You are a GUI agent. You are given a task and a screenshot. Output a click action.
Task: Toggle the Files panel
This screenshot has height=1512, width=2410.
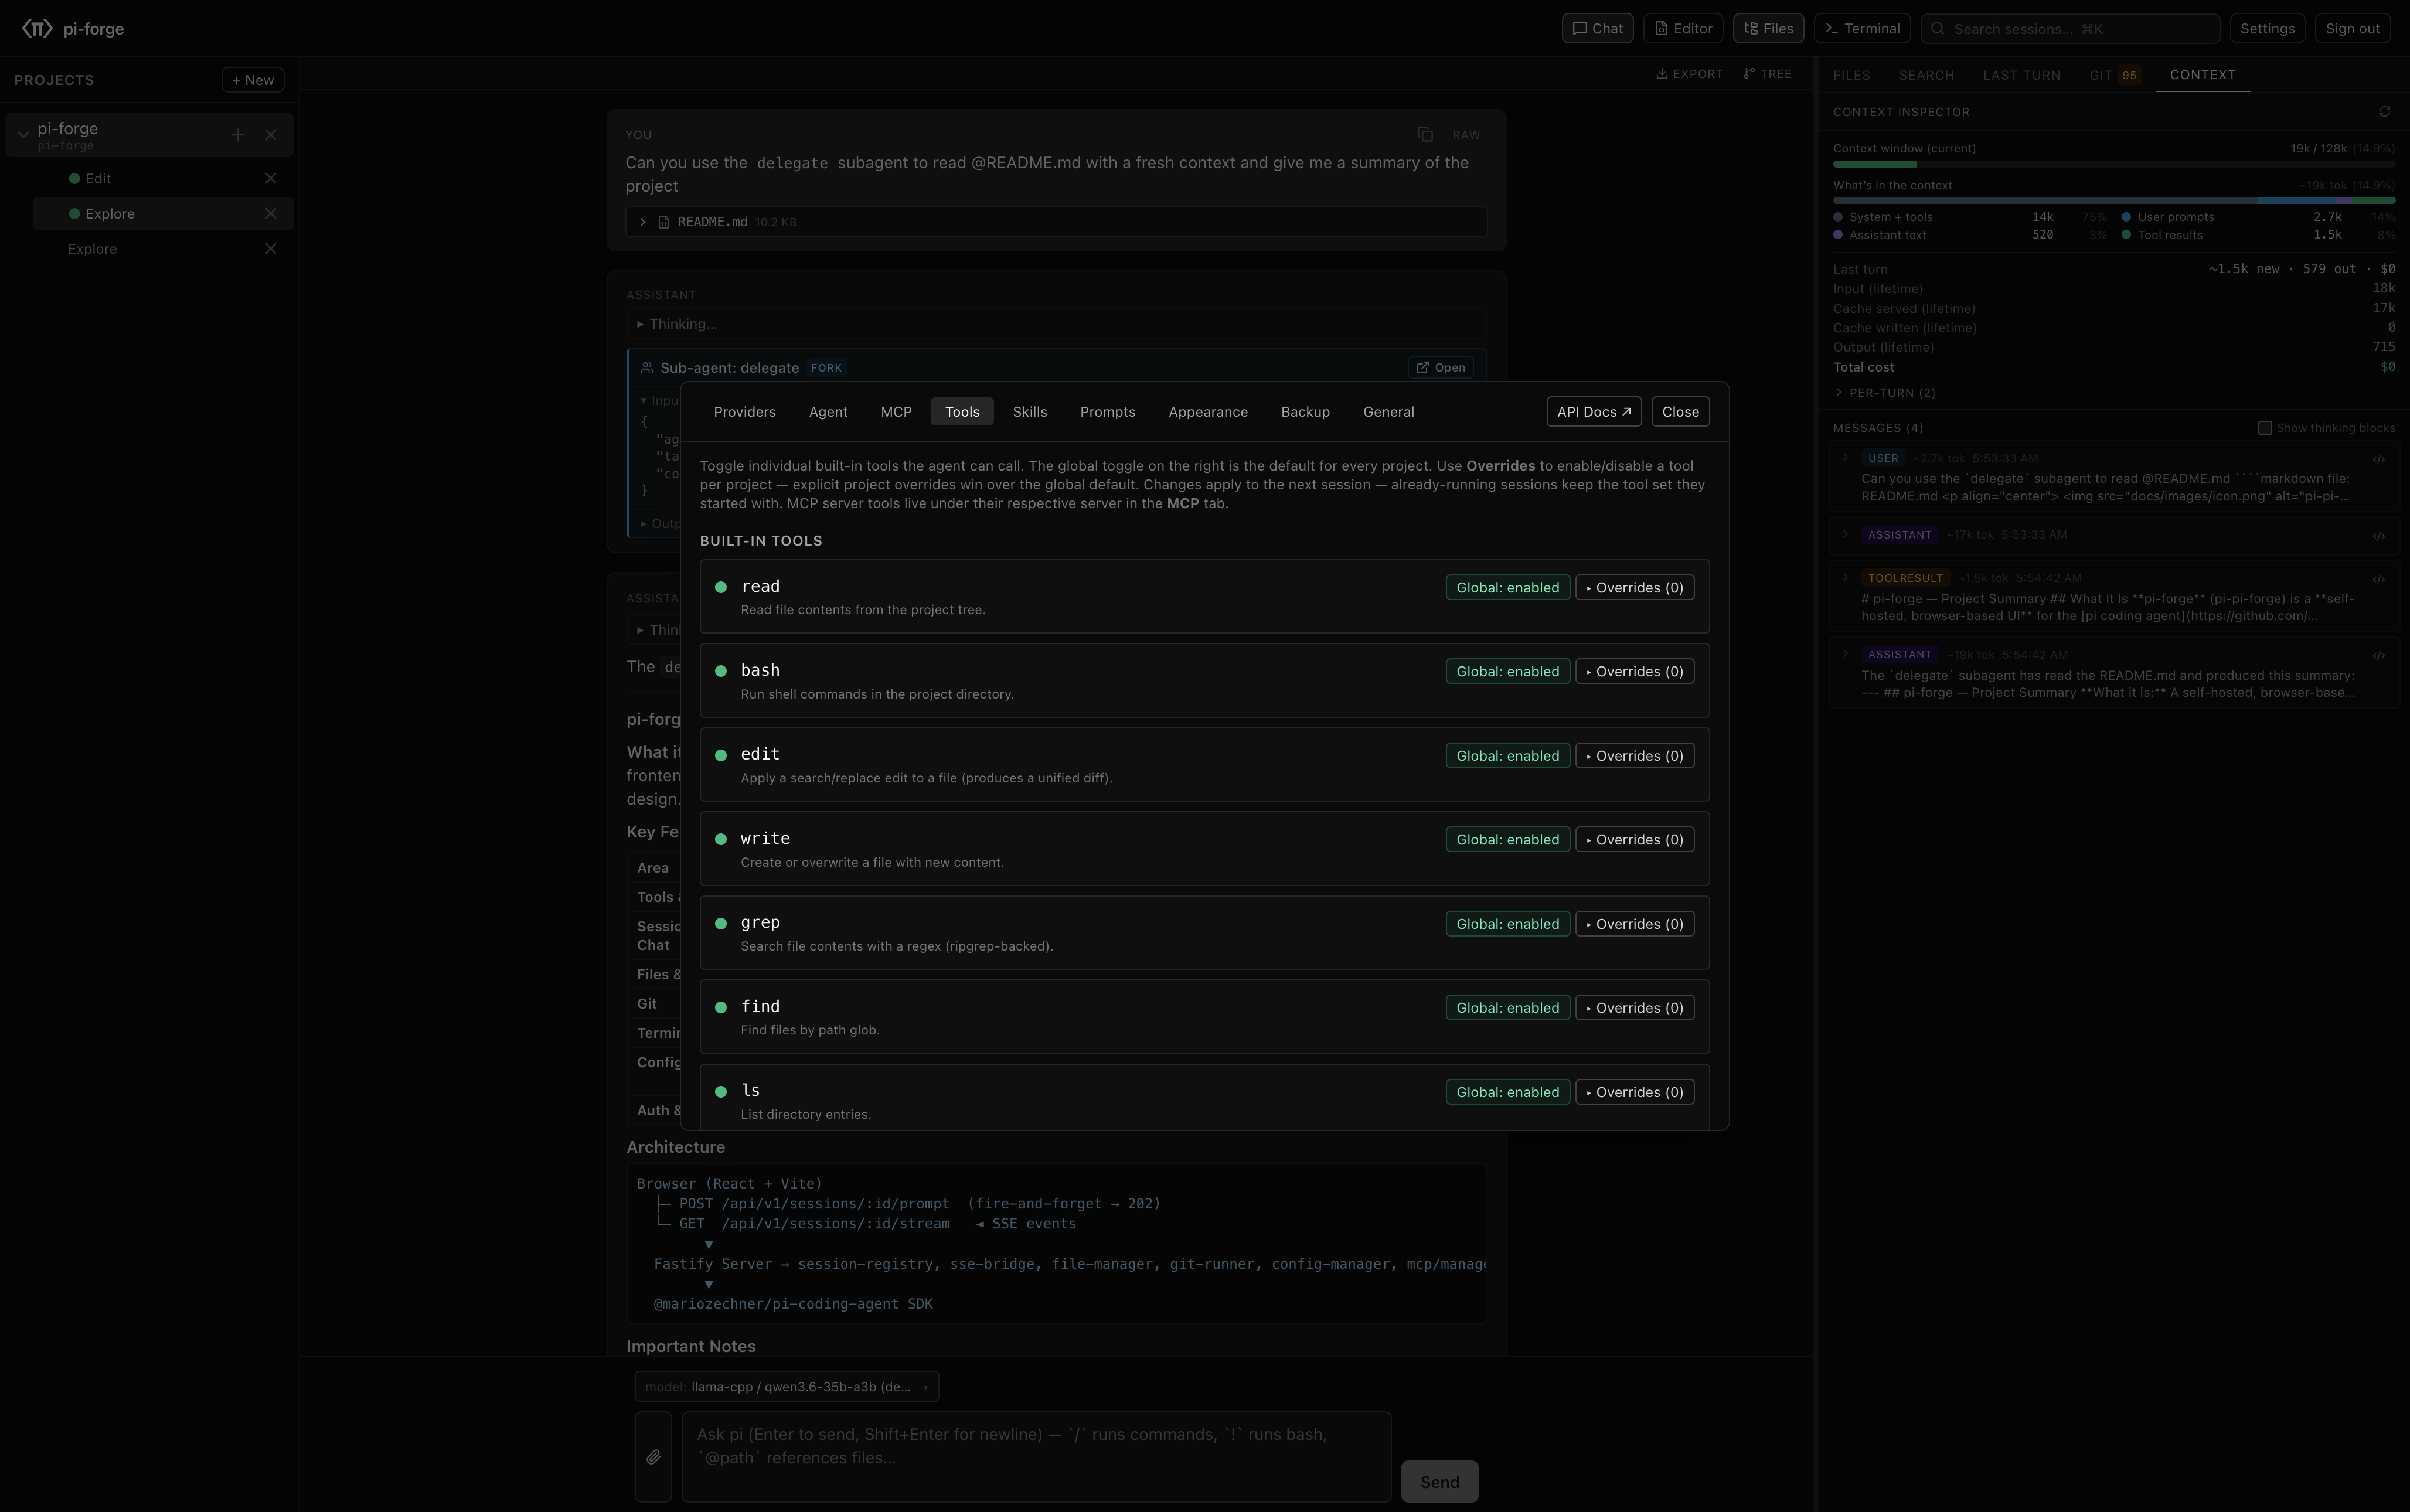click(1768, 29)
